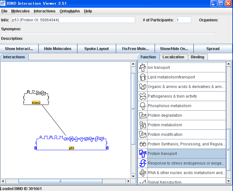Click the blue Protein transport glyph icon
Image resolution: width=233 pixels, height=191 pixels.
tap(142, 154)
